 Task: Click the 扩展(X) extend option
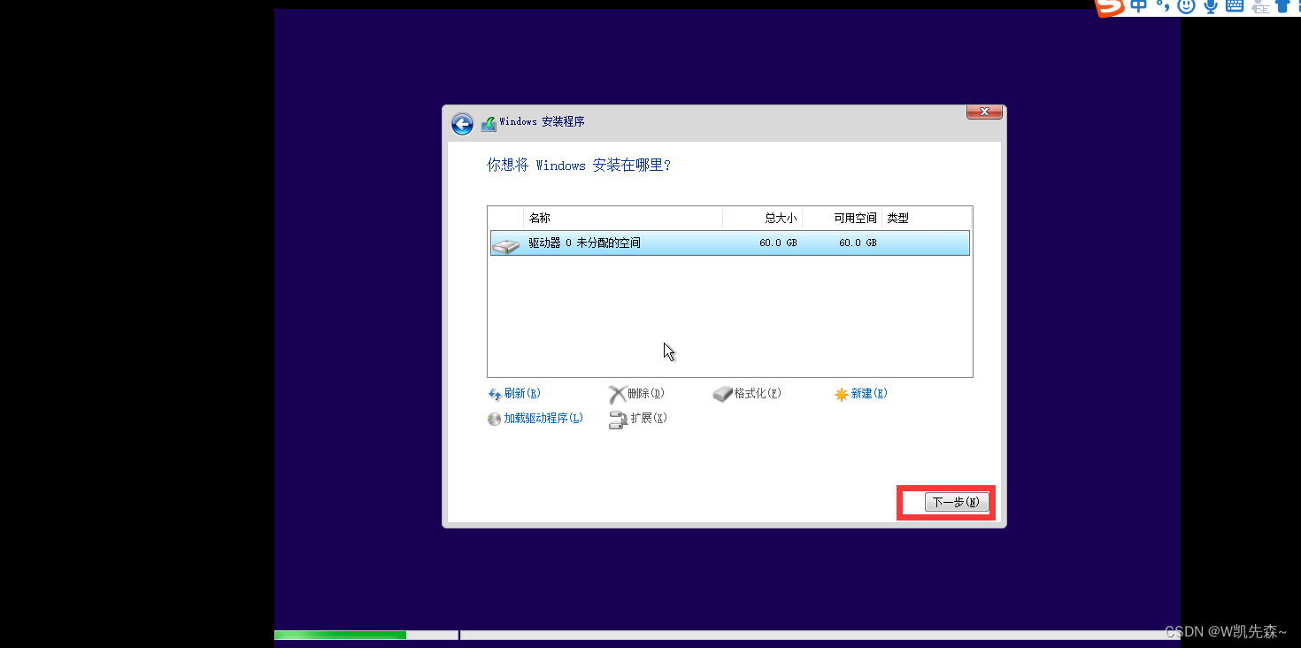point(649,419)
